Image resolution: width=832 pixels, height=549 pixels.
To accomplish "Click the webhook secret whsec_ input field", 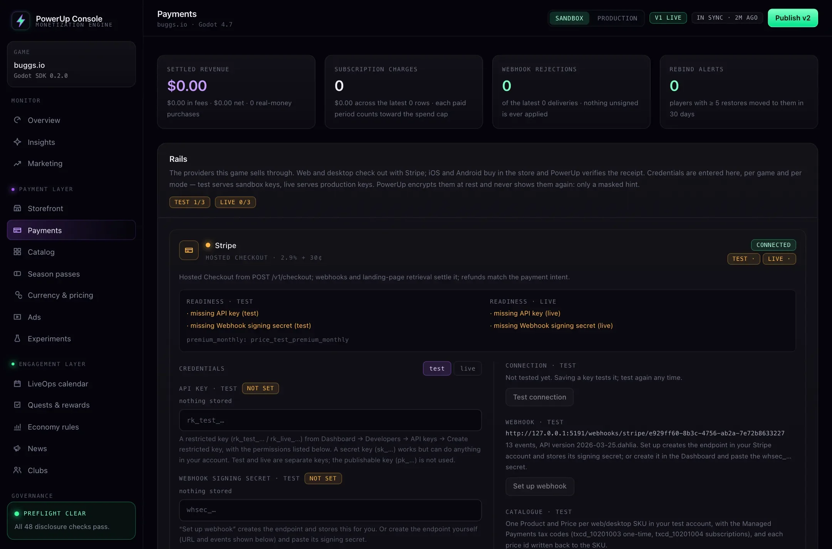I will [330, 510].
